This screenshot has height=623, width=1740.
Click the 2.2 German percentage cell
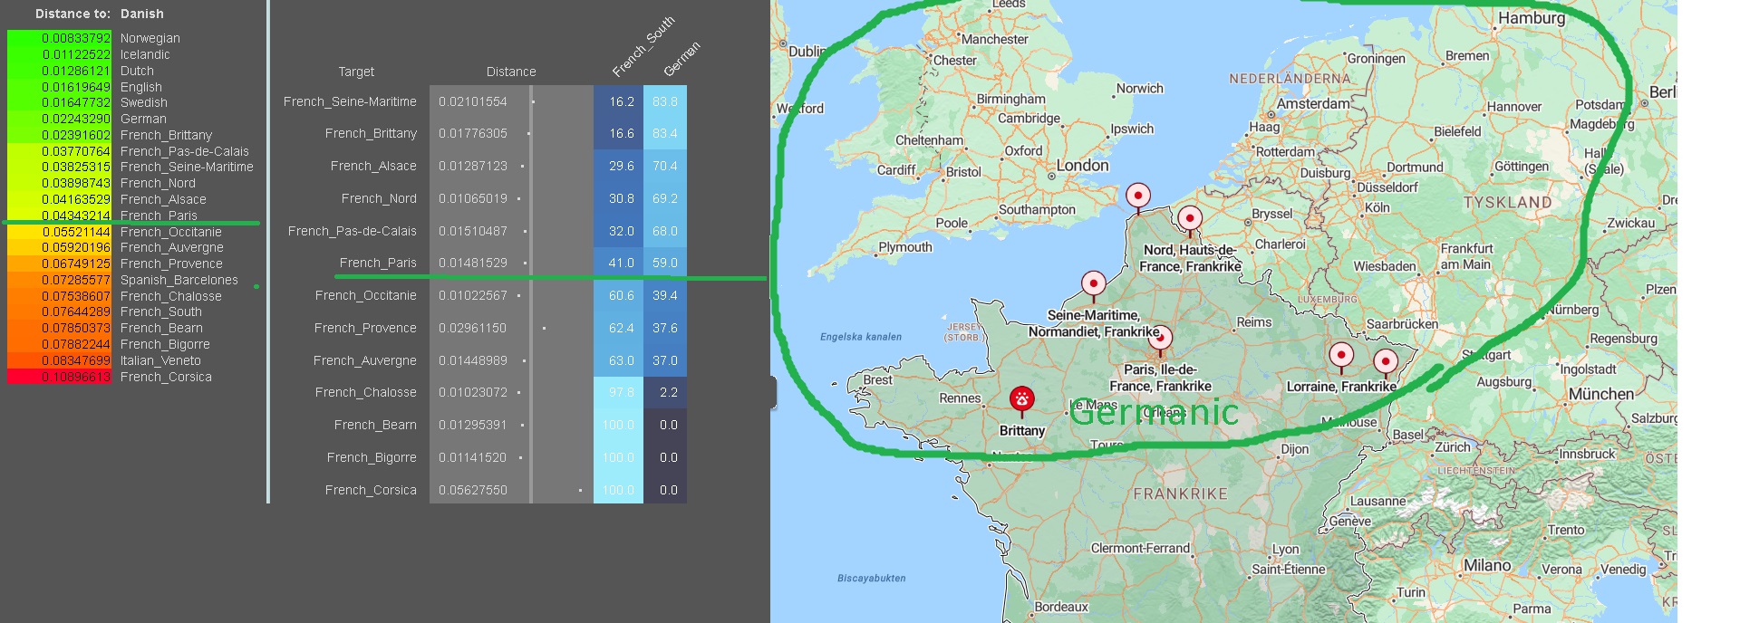coord(665,392)
